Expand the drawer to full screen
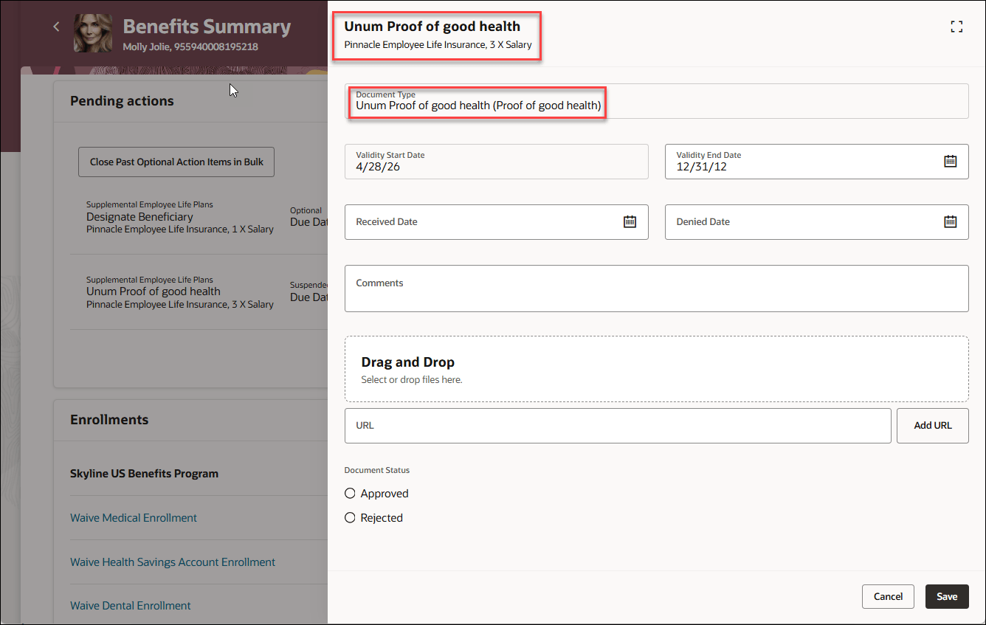This screenshot has width=986, height=625. (956, 27)
